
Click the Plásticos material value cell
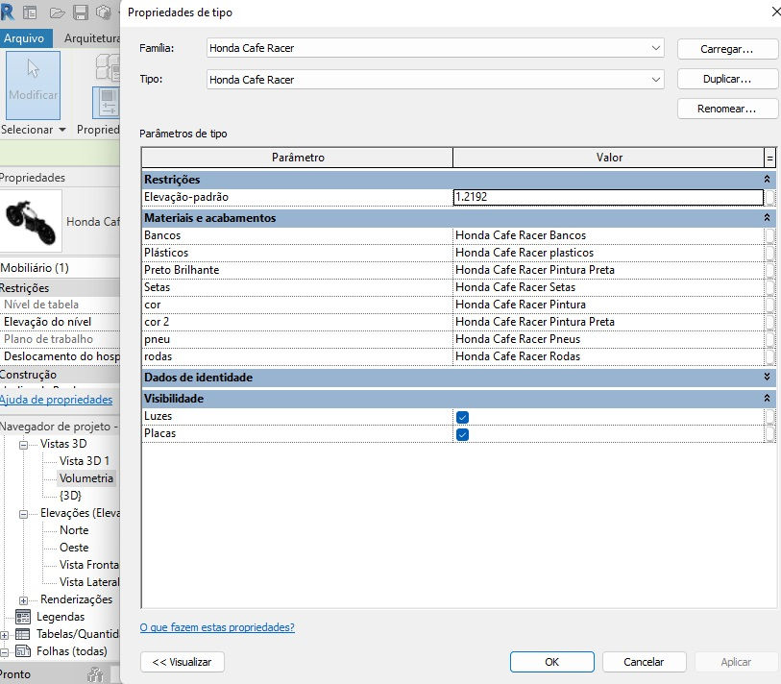tap(609, 253)
